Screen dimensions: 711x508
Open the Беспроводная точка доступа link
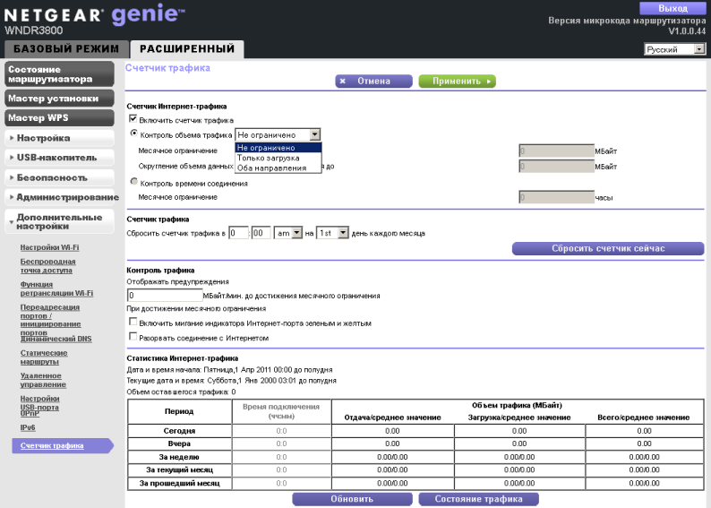tap(47, 266)
